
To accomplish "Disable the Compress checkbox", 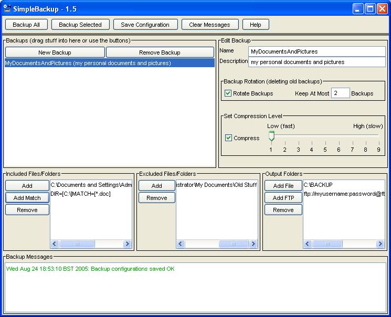I will point(229,138).
